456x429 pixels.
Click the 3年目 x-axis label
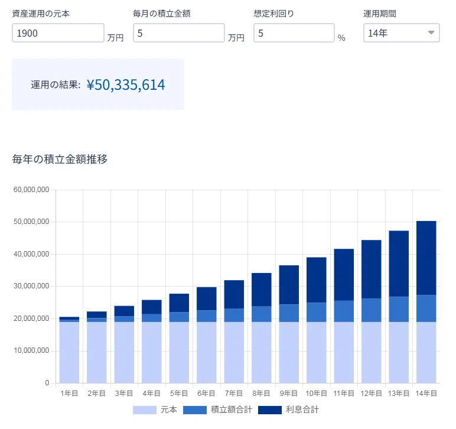coord(124,393)
